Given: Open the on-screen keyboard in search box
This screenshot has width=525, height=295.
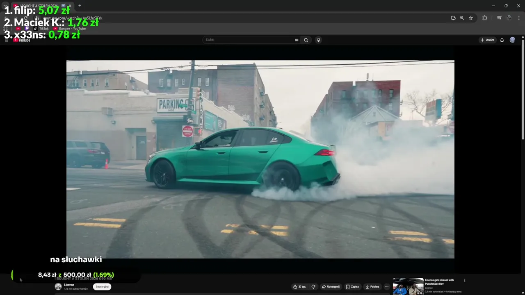Looking at the screenshot, I should pyautogui.click(x=297, y=40).
